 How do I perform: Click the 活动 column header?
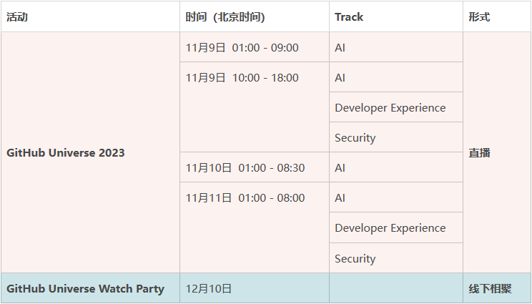coord(17,17)
